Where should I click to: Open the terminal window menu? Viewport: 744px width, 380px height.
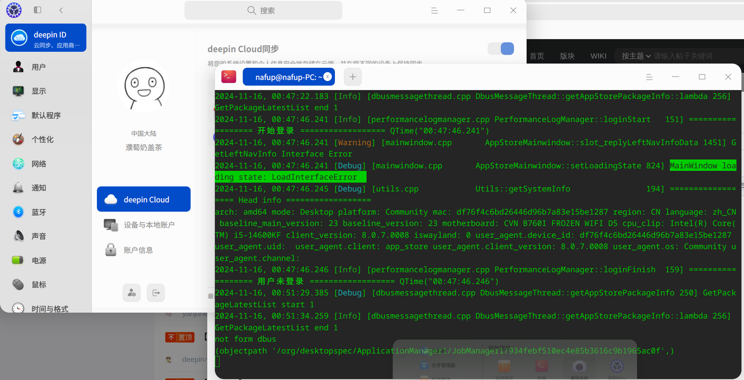(649, 77)
